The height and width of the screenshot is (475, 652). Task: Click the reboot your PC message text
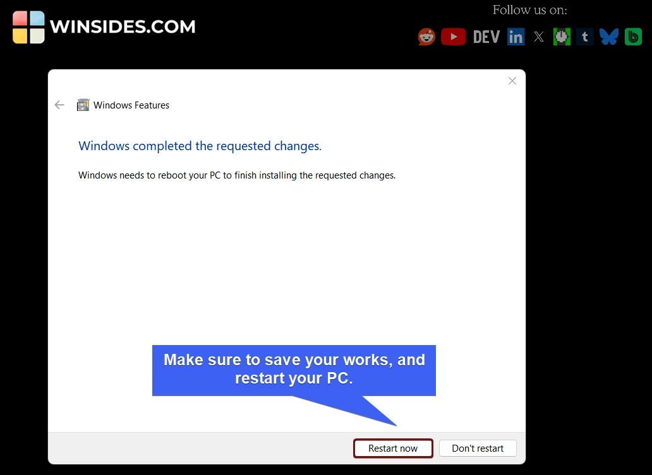click(237, 175)
